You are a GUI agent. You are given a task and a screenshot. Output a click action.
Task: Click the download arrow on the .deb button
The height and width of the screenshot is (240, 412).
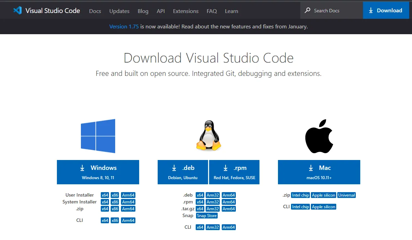click(174, 168)
